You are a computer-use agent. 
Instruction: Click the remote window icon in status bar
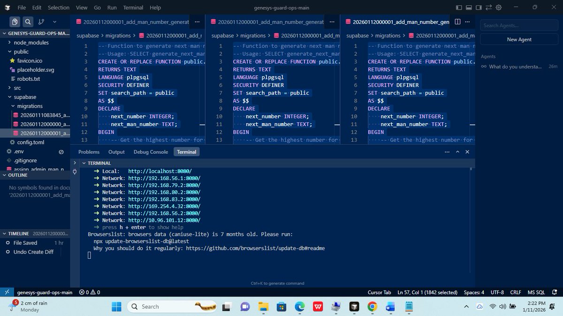(x=6, y=292)
